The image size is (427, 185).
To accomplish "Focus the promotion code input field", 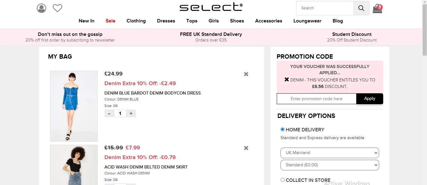I will point(316,99).
